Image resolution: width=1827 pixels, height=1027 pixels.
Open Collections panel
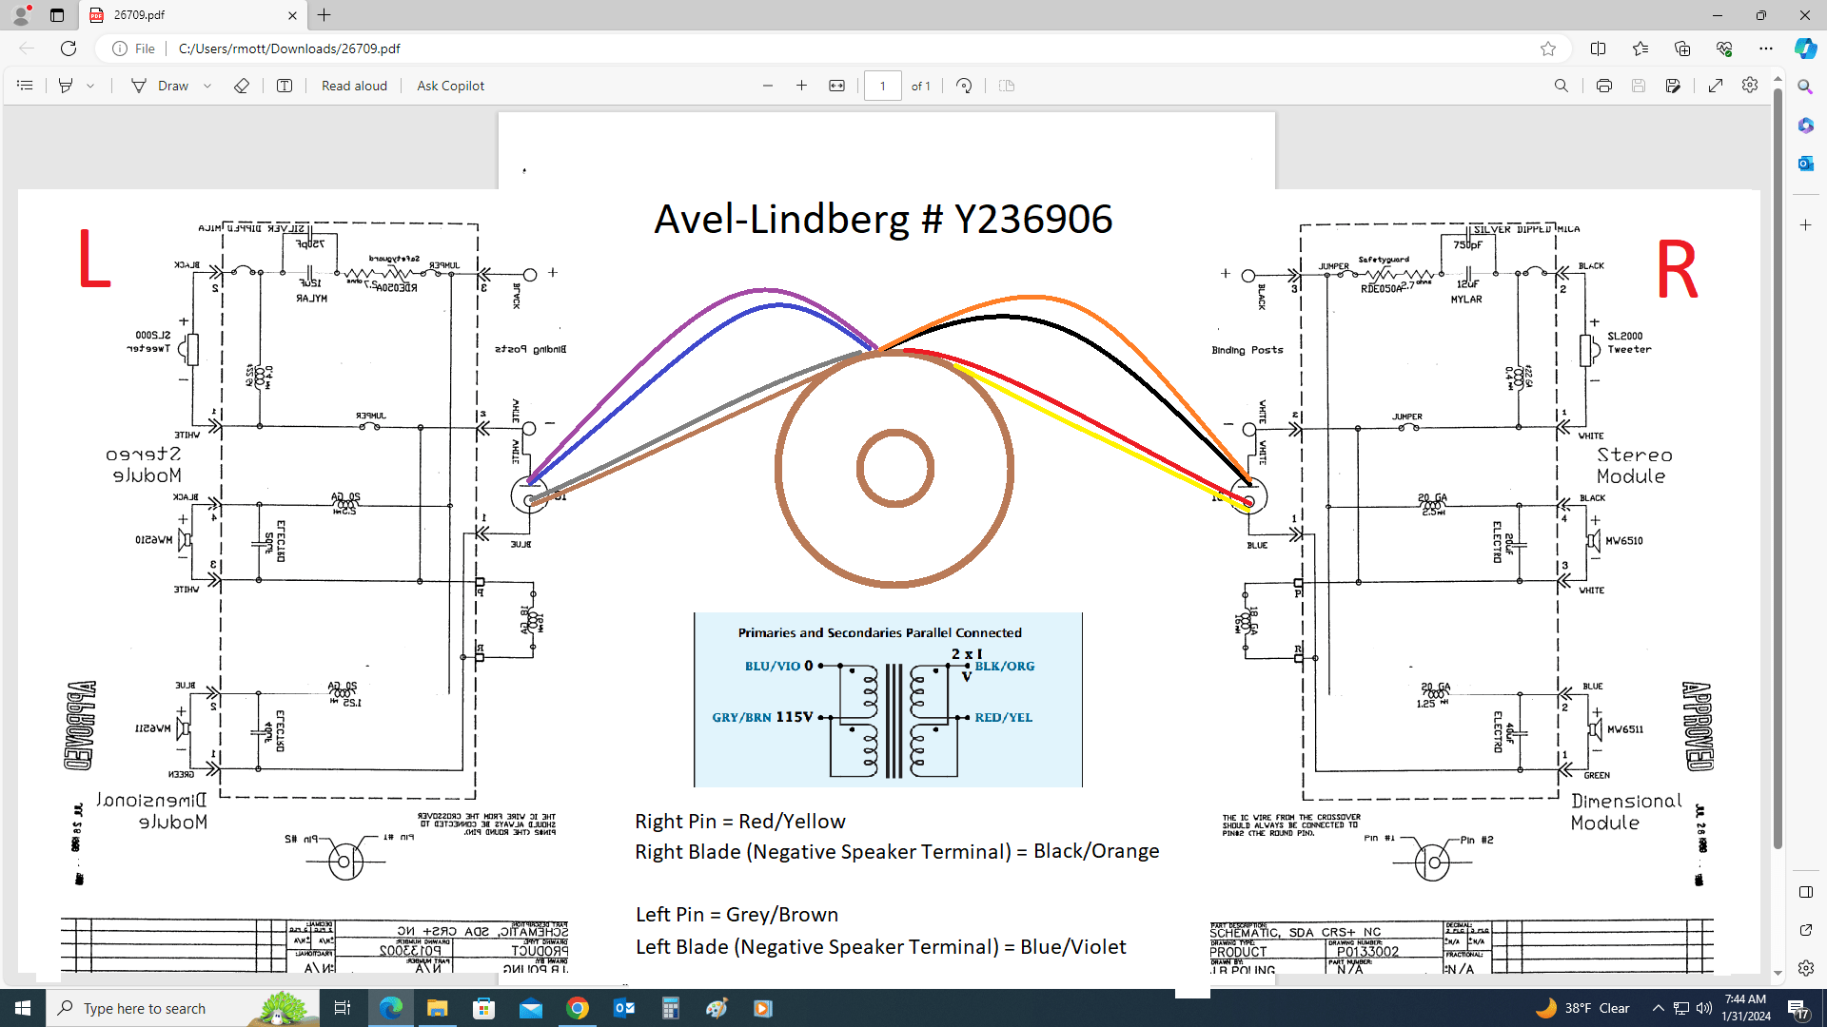click(x=1682, y=48)
